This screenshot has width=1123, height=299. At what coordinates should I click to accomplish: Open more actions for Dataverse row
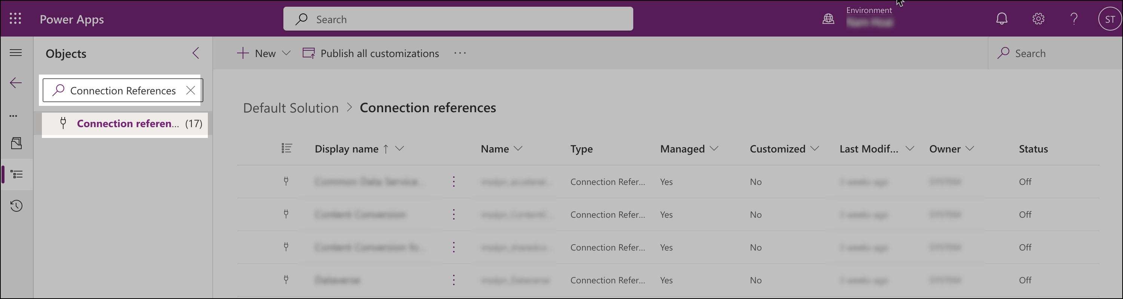click(454, 280)
